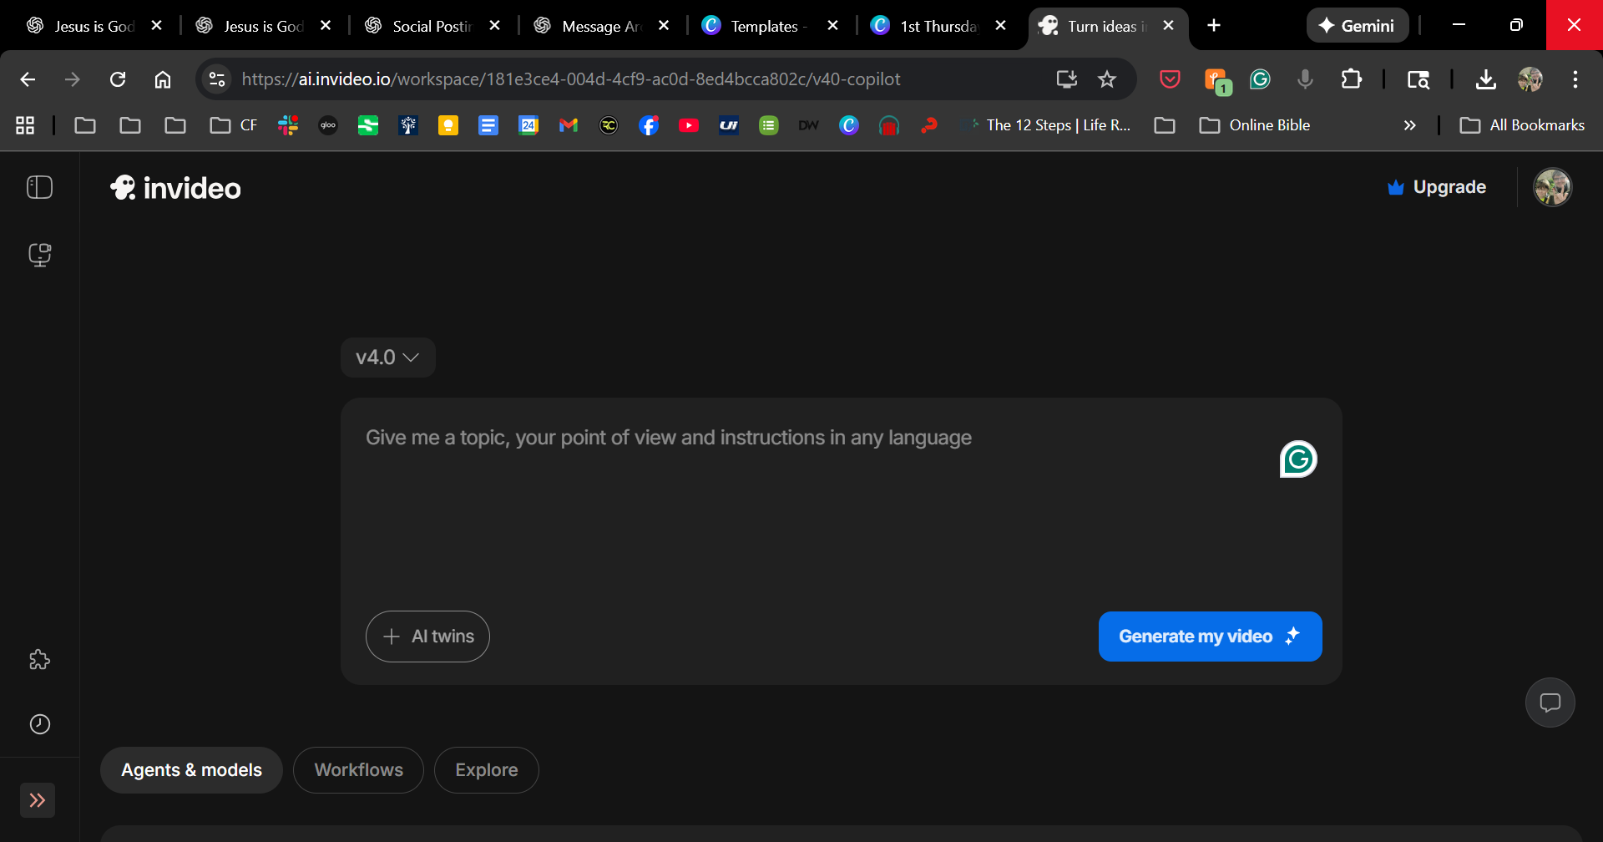This screenshot has height=842, width=1603.
Task: Click the Generate my video button
Action: pos(1209,637)
